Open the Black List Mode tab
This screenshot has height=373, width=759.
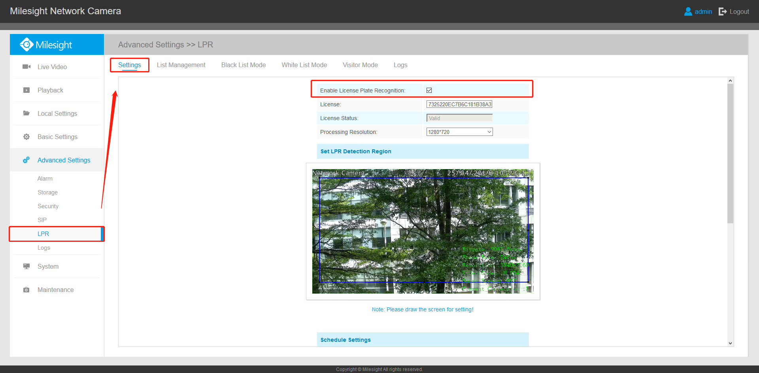244,65
